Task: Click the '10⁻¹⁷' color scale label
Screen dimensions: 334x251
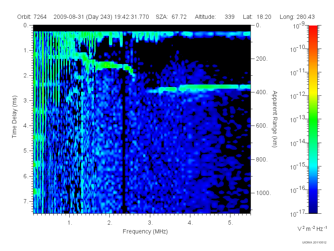Action: pyautogui.click(x=298, y=213)
